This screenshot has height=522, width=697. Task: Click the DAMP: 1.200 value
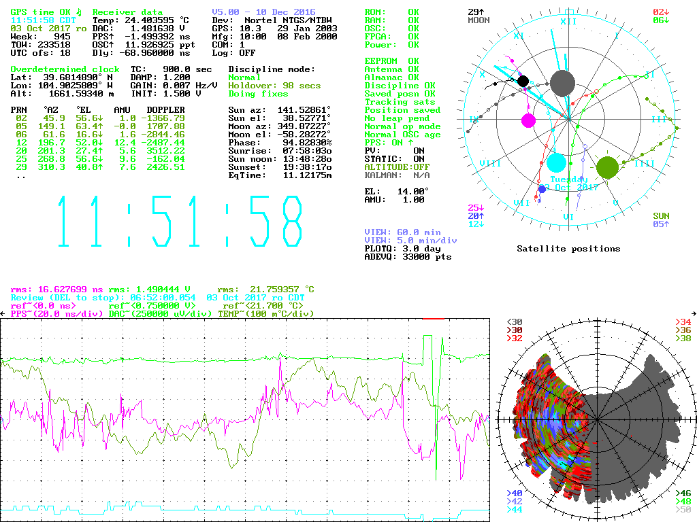click(x=161, y=77)
